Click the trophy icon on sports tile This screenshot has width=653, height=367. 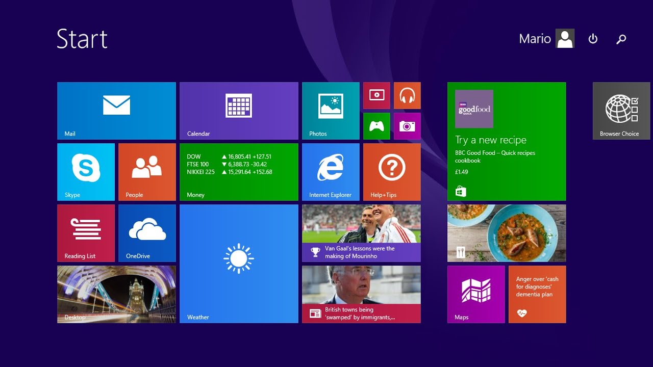315,252
